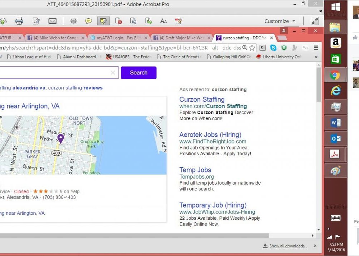Switch to the myAT&T Login tab
The image size is (359, 256).
[x=117, y=38]
